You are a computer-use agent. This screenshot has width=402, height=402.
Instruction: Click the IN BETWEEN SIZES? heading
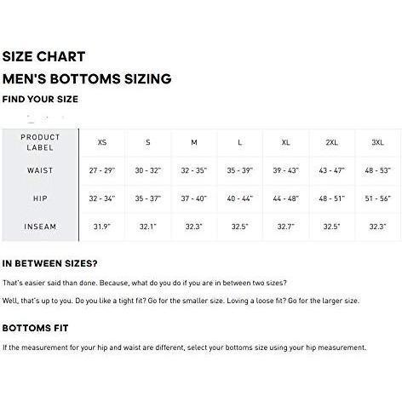[x=49, y=263]
